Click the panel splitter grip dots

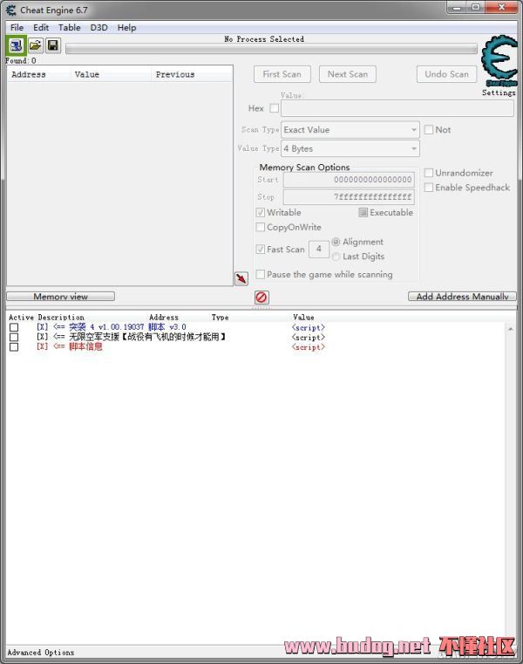coord(261,308)
